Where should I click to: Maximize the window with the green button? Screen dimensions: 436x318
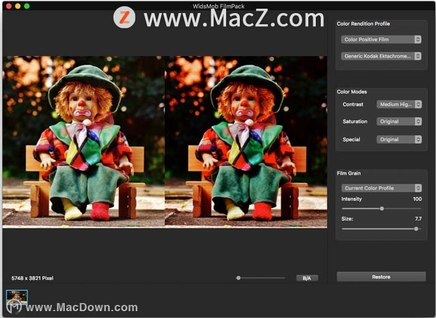27,6
